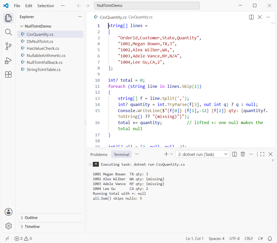The height and width of the screenshot is (243, 277).
Task: Click the VS Code logo icon
Action: pyautogui.click(x=6, y=6)
